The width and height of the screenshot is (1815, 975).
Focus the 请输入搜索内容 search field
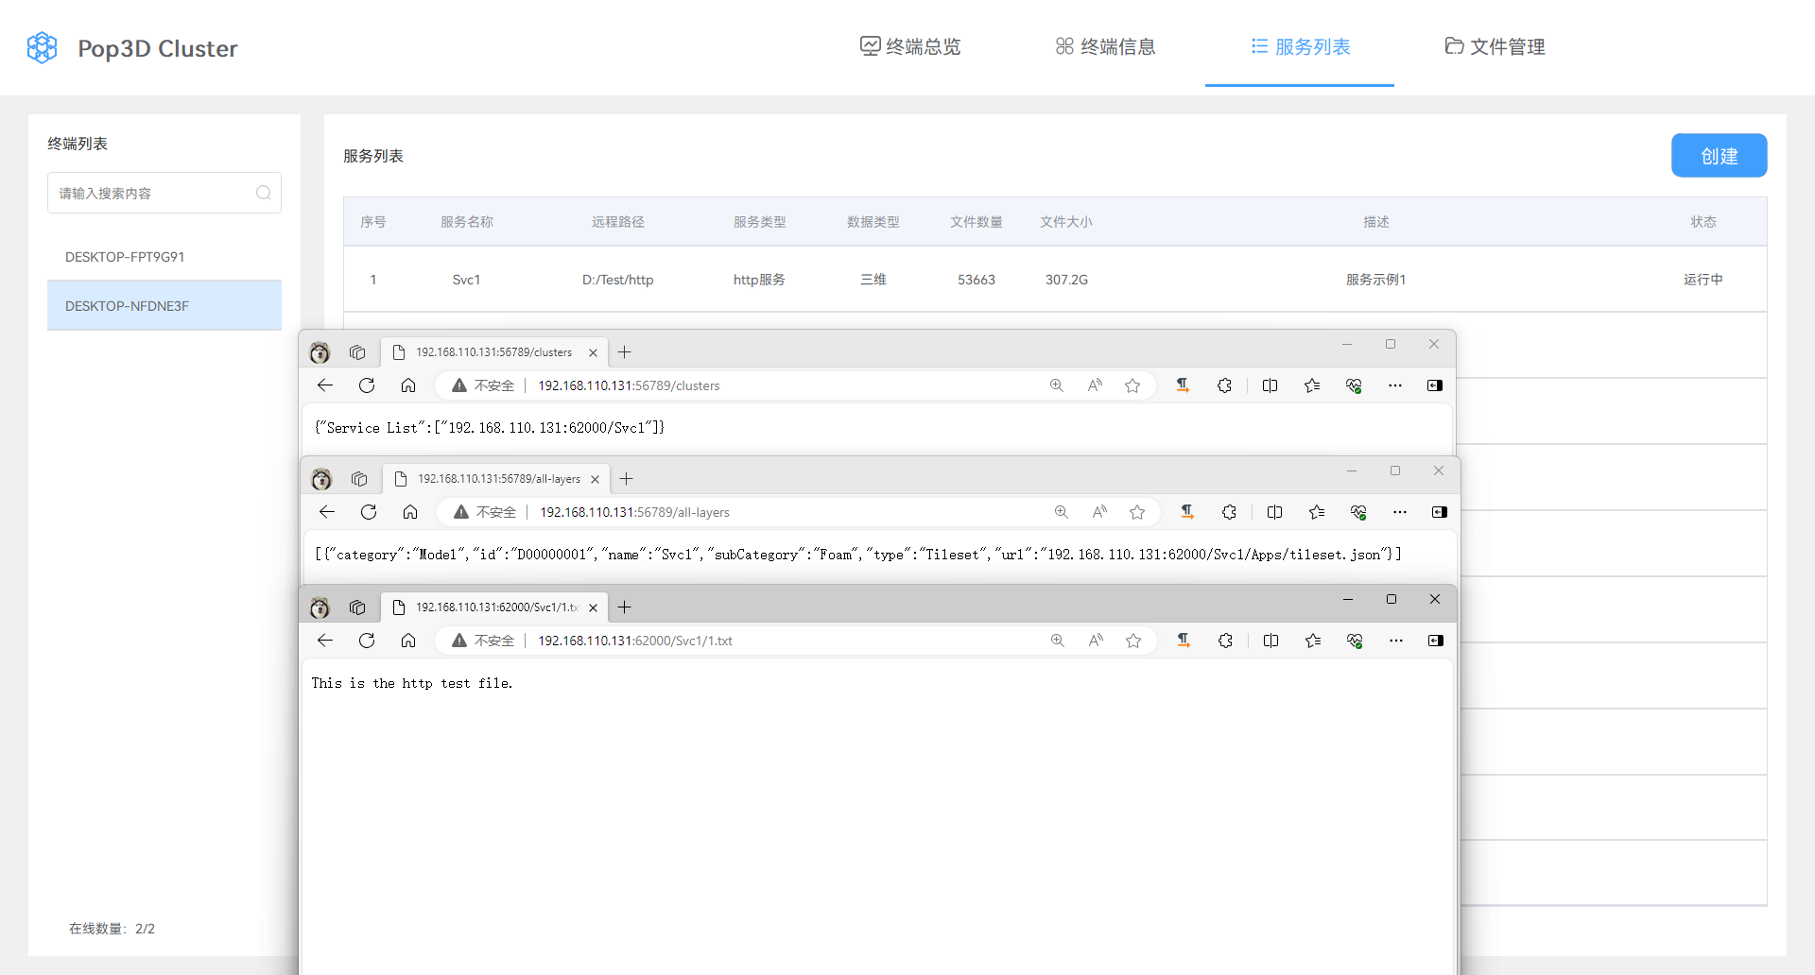click(x=164, y=193)
